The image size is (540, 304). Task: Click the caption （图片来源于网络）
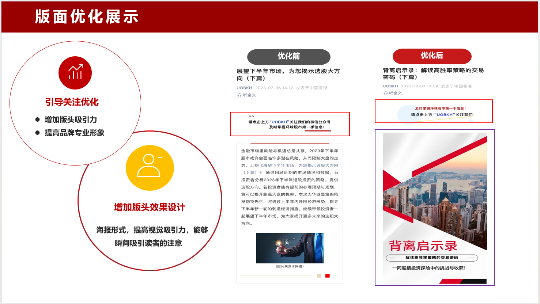pos(290,266)
